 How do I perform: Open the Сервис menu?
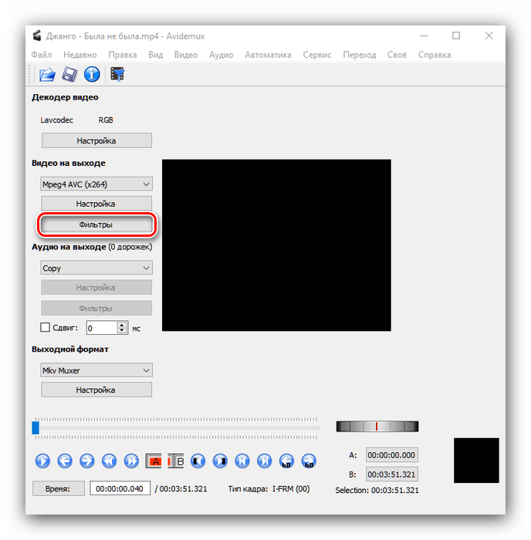coord(317,55)
